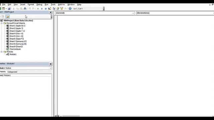Click the Properties Window toolbar icon
The height and width of the screenshot is (120, 214).
(58, 9)
